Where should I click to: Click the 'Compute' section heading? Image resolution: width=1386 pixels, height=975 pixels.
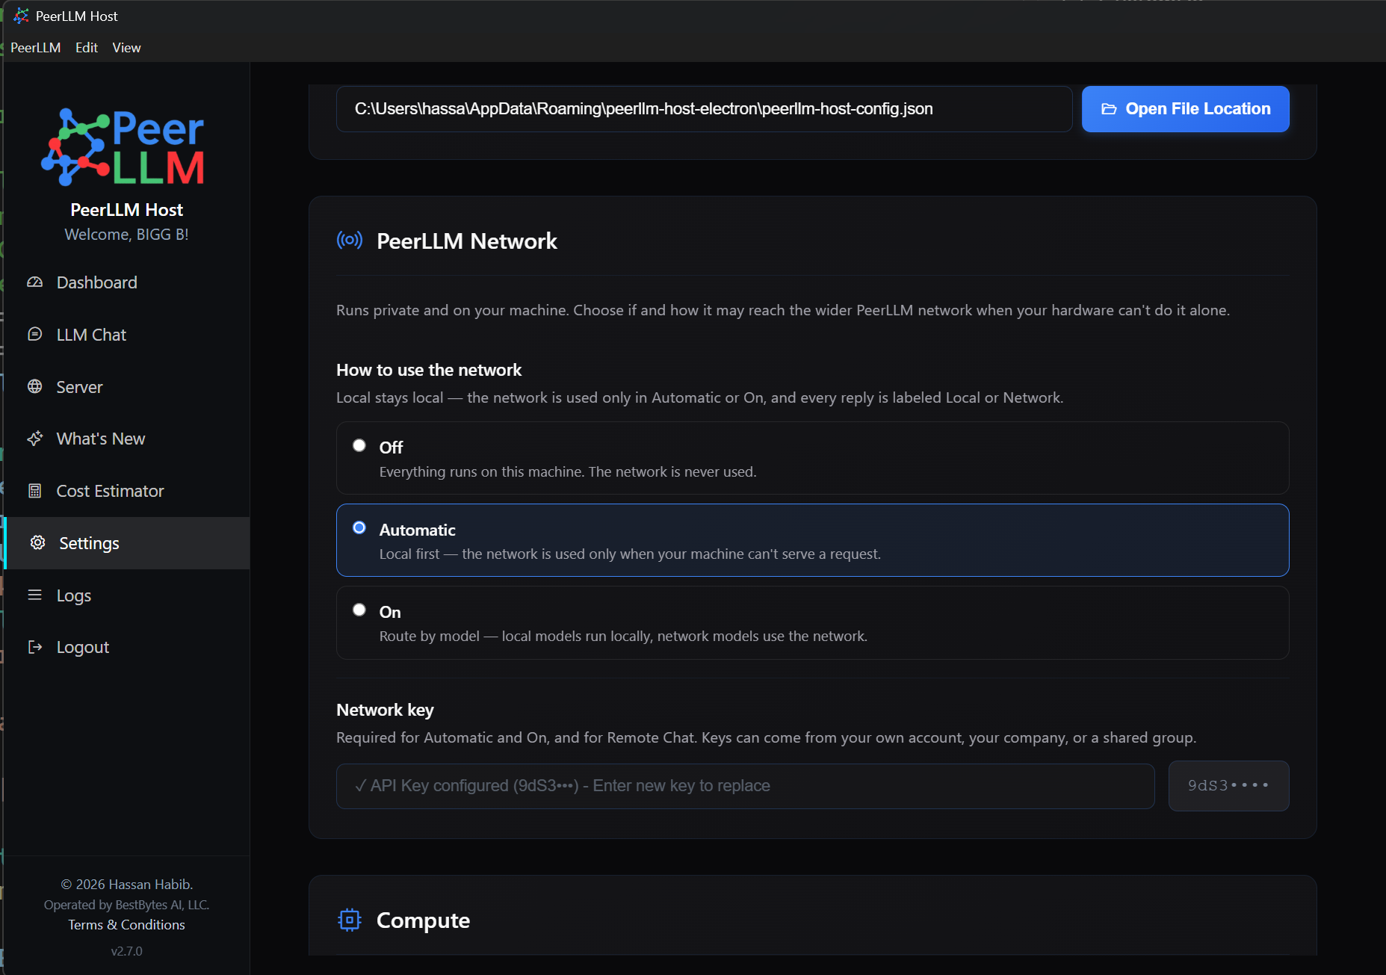(423, 920)
